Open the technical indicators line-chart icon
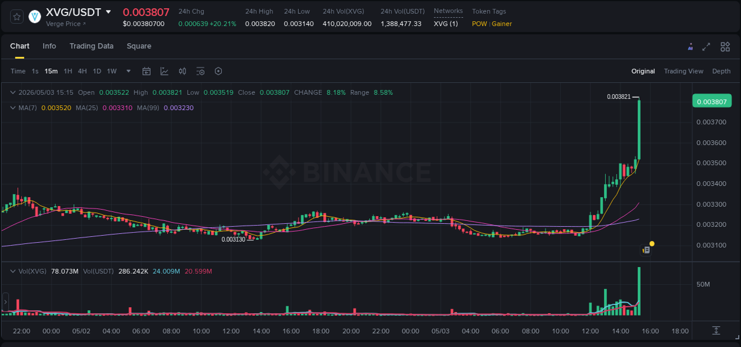Screen dimensions: 741x347 point(164,71)
